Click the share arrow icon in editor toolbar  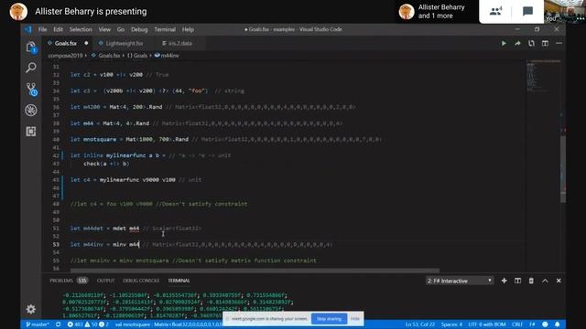coord(517,43)
